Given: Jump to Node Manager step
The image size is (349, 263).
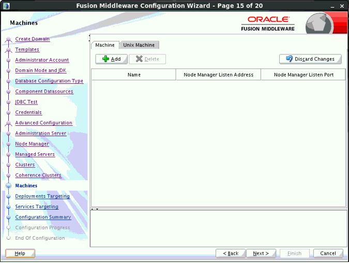Looking at the screenshot, I should tap(32, 144).
